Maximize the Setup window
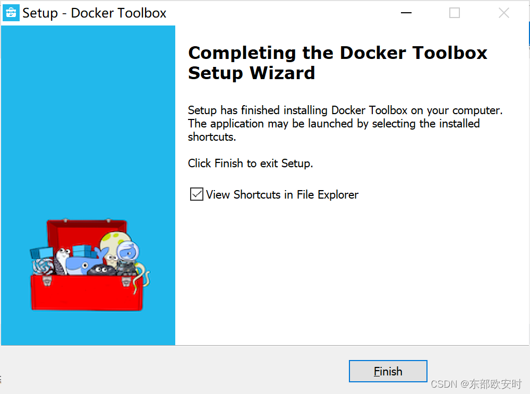Viewport: 530px width, 394px height. (454, 12)
